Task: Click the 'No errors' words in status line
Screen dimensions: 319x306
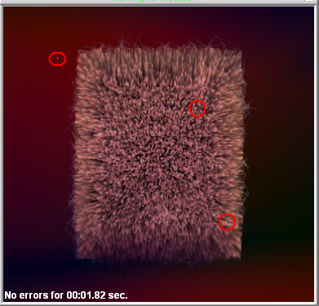Action: pos(27,295)
